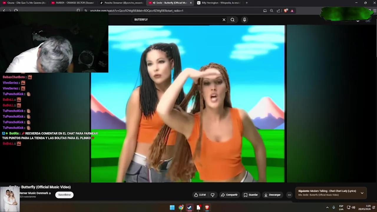
Task: Open the white document app on the taskbar
Action: (x=198, y=208)
